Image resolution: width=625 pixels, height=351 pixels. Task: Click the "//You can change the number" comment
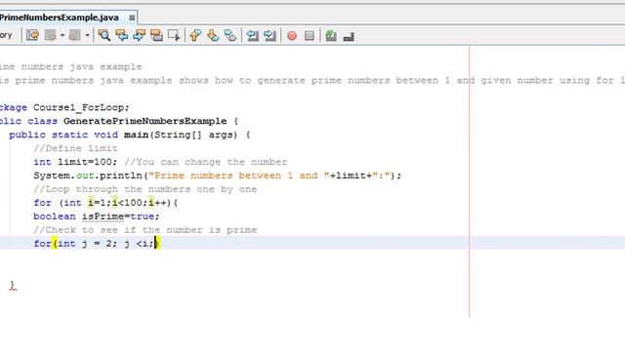[206, 162]
